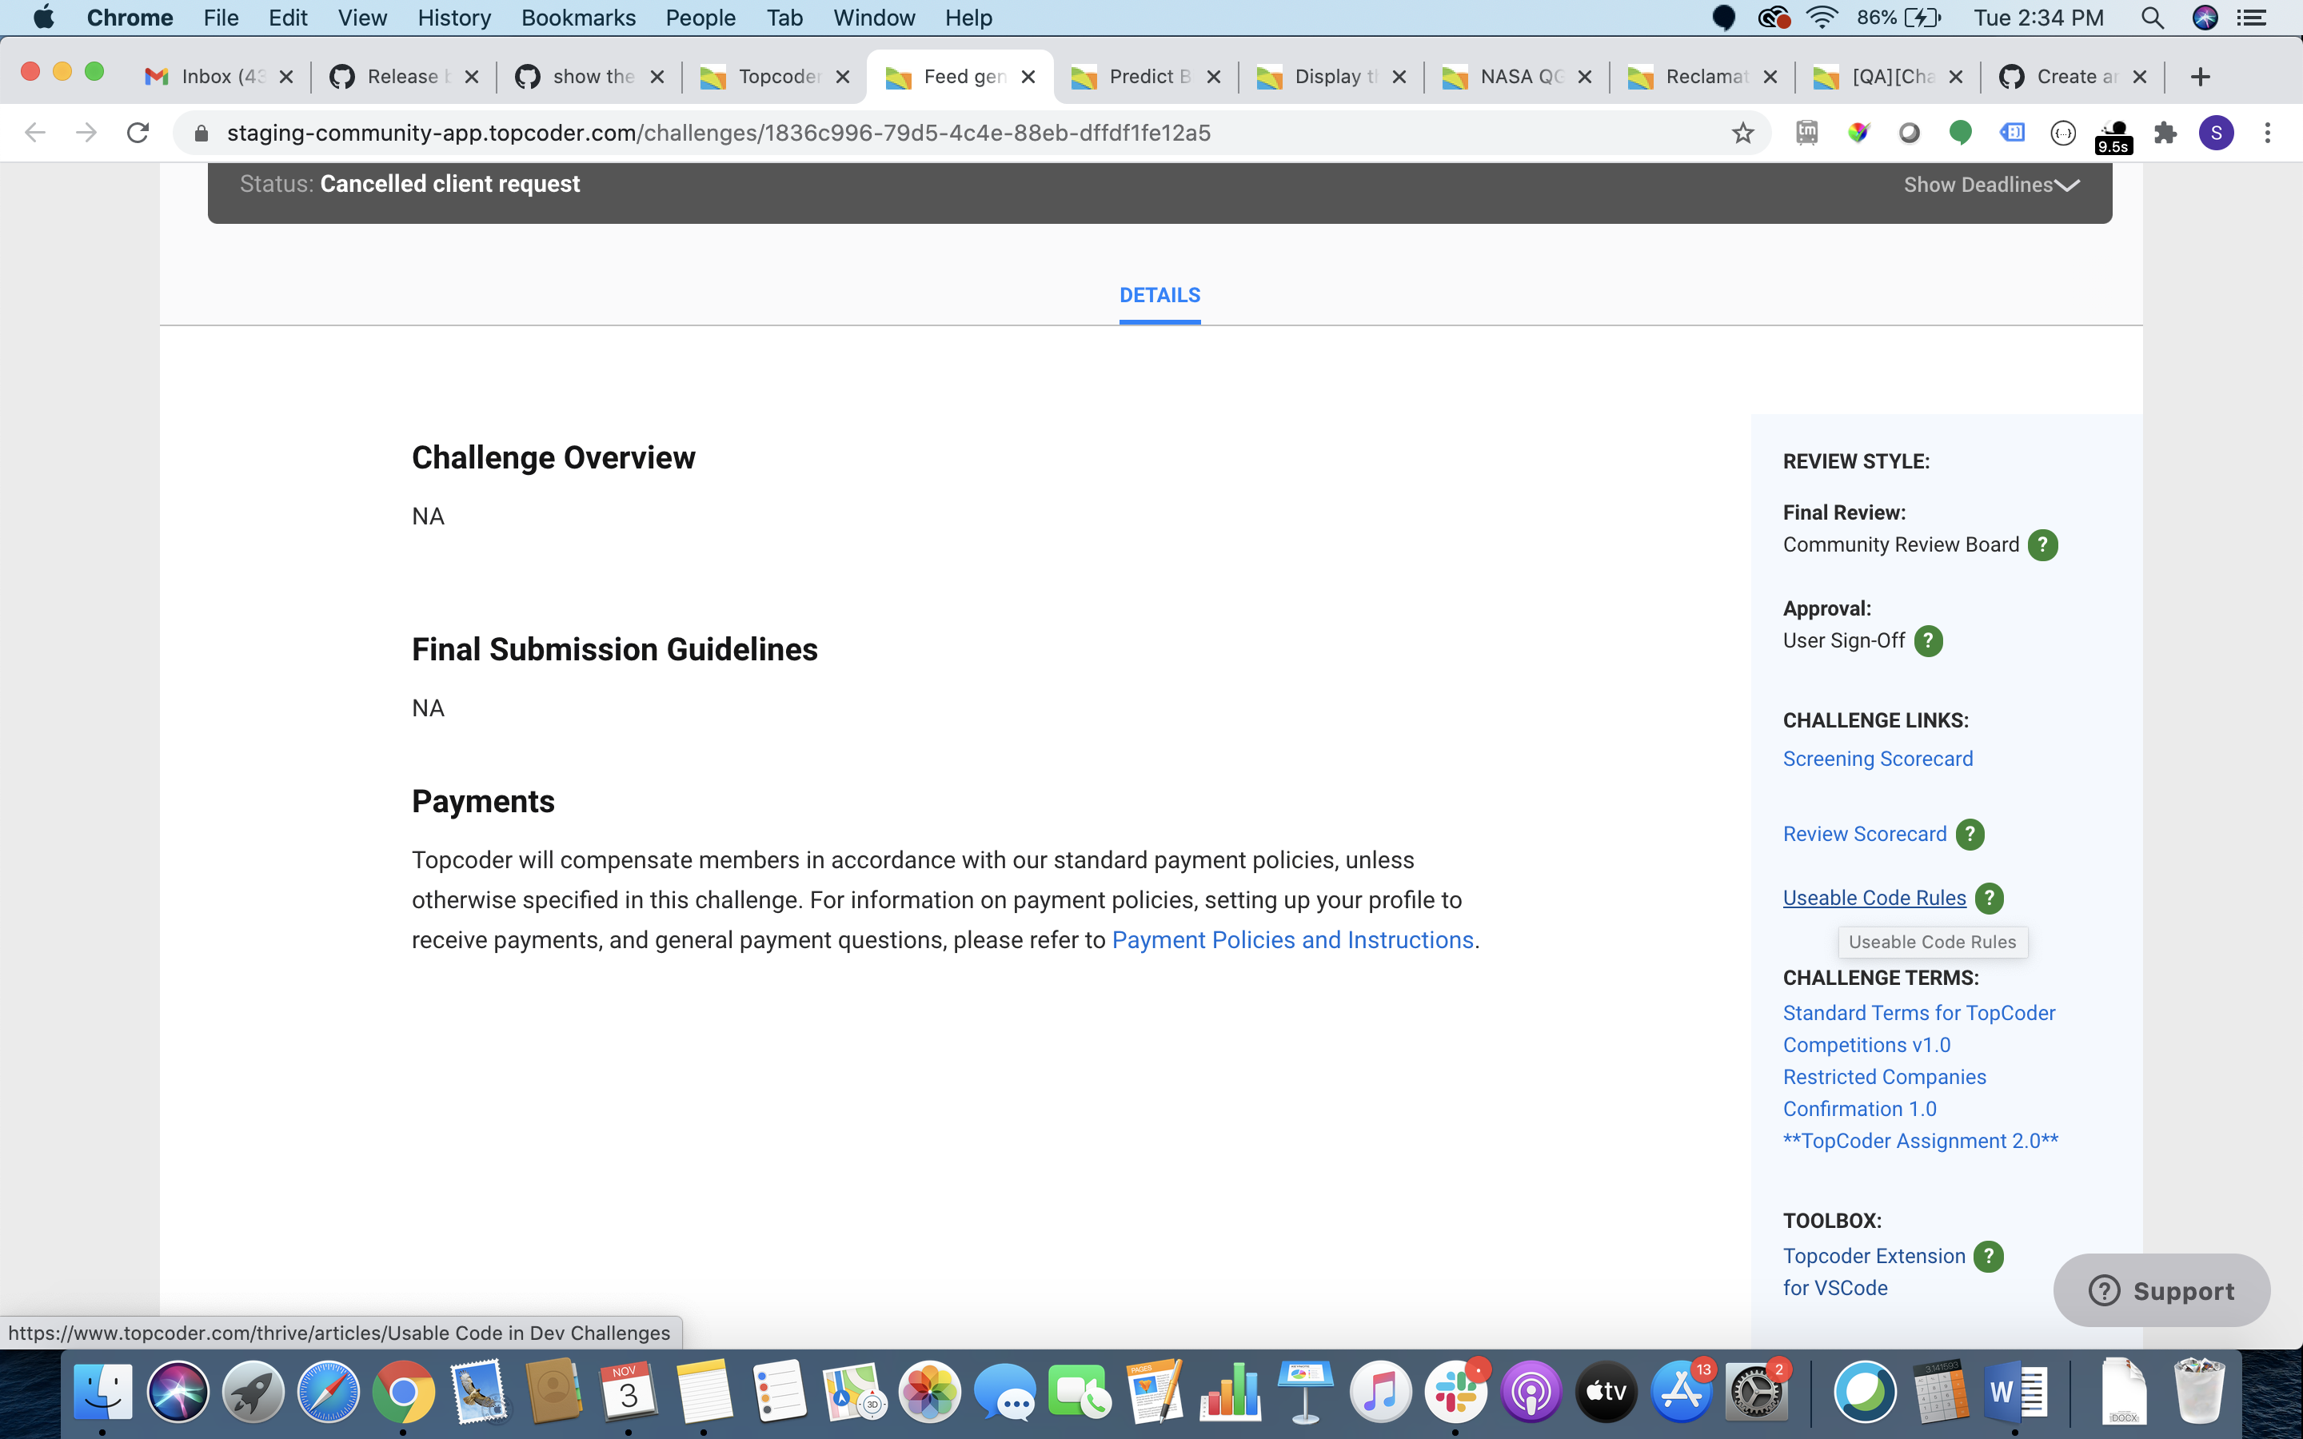Open Slack from the Dock
Screen dimensions: 2303x1439
coord(1456,1390)
